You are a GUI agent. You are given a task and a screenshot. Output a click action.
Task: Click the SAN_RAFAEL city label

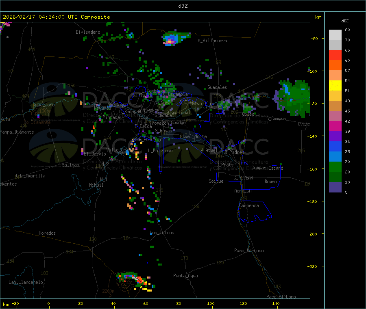coord(149,110)
